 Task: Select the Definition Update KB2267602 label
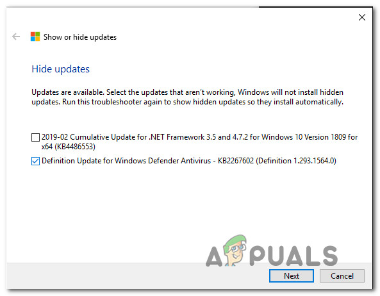[189, 161]
